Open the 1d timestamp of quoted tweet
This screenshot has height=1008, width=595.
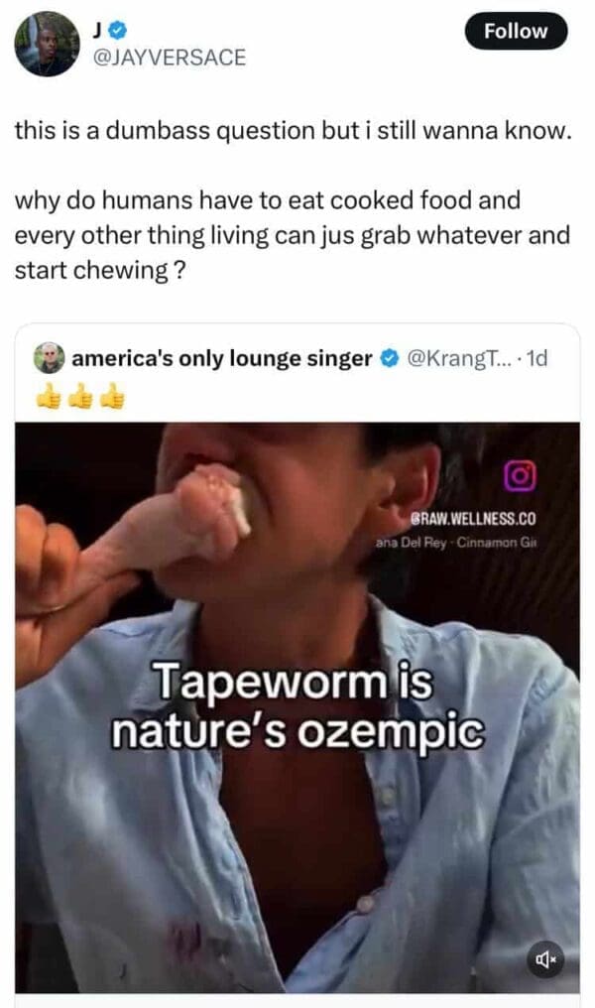click(536, 358)
